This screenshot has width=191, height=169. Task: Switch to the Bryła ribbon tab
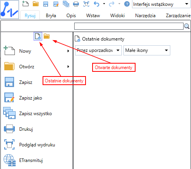point(51,16)
